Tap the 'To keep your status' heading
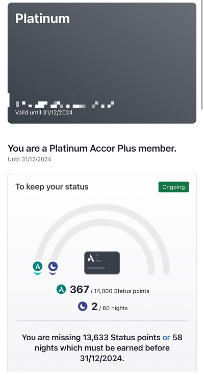Image resolution: width=204 pixels, height=376 pixels. click(52, 187)
